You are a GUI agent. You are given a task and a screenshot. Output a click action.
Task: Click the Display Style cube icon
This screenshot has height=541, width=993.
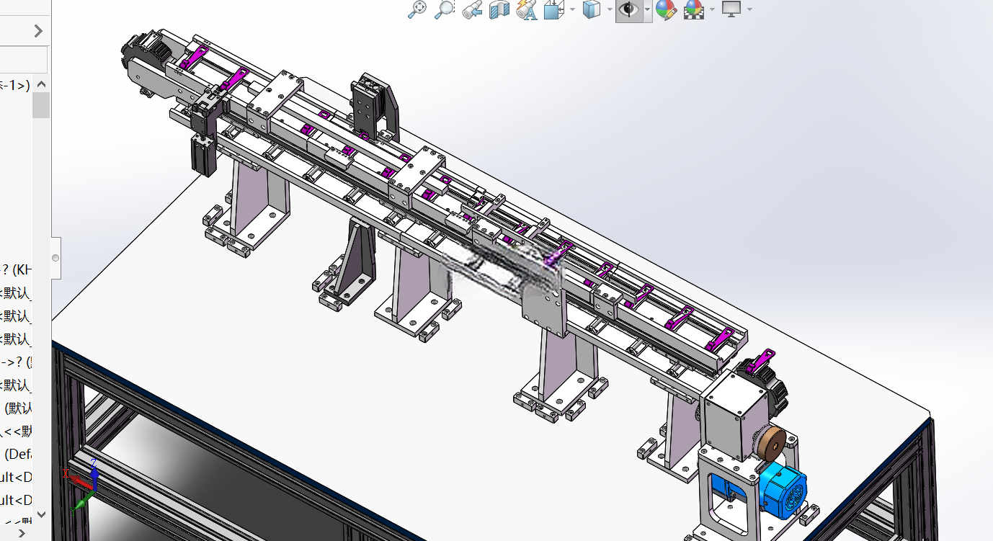pyautogui.click(x=591, y=9)
